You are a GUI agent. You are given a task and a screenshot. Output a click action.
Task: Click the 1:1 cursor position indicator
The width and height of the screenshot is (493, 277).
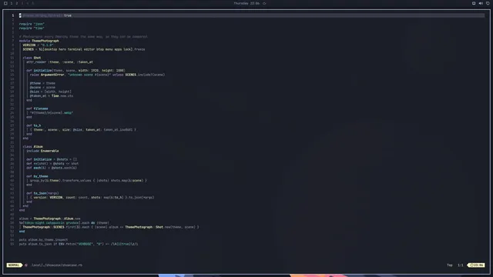[461, 265]
